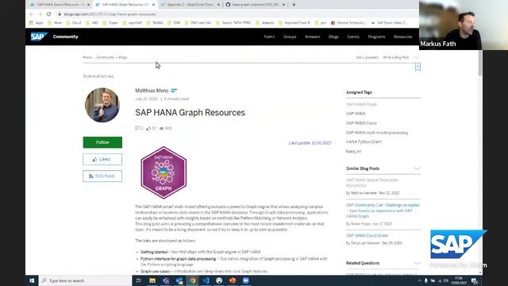
Task: Open the SAP HANA Cloud Graph blog post
Action: point(367,236)
